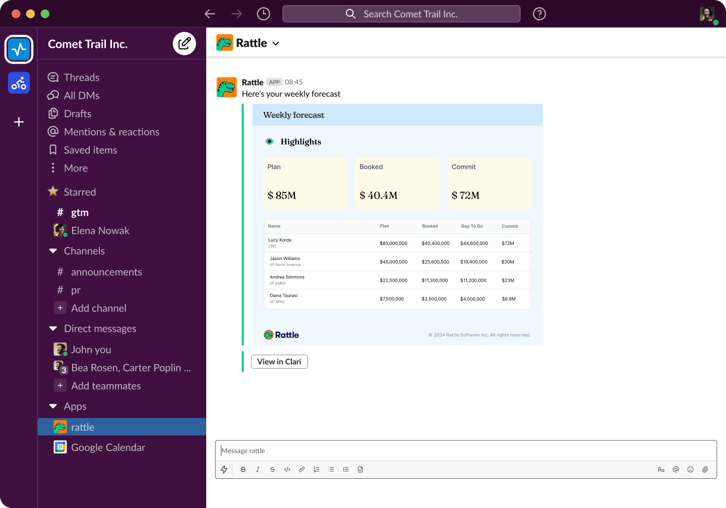The image size is (726, 508).
Task: Insert a link using the link icon
Action: 301,469
